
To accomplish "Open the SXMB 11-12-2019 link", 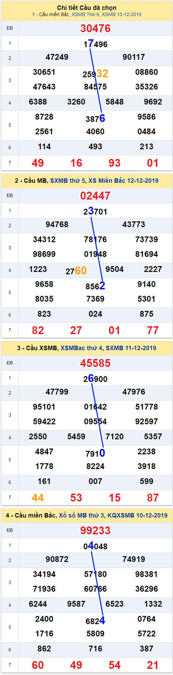I will (x=131, y=348).
